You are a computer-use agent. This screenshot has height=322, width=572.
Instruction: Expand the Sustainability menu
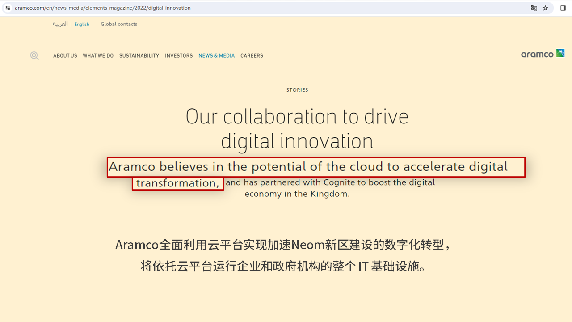(x=139, y=56)
